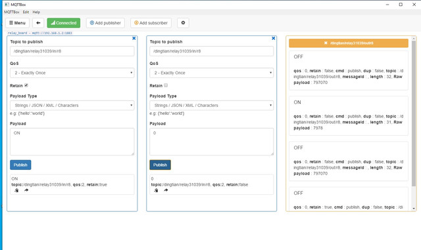
Task: Click subscriber panel scrollbar thumb
Action: tap(414, 114)
